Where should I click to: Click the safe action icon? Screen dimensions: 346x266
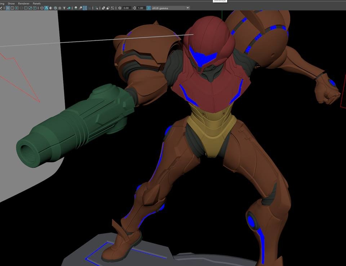tap(30, 8)
